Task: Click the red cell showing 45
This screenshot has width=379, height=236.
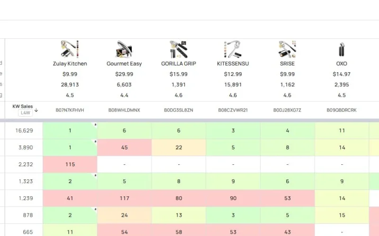Action: coord(124,147)
